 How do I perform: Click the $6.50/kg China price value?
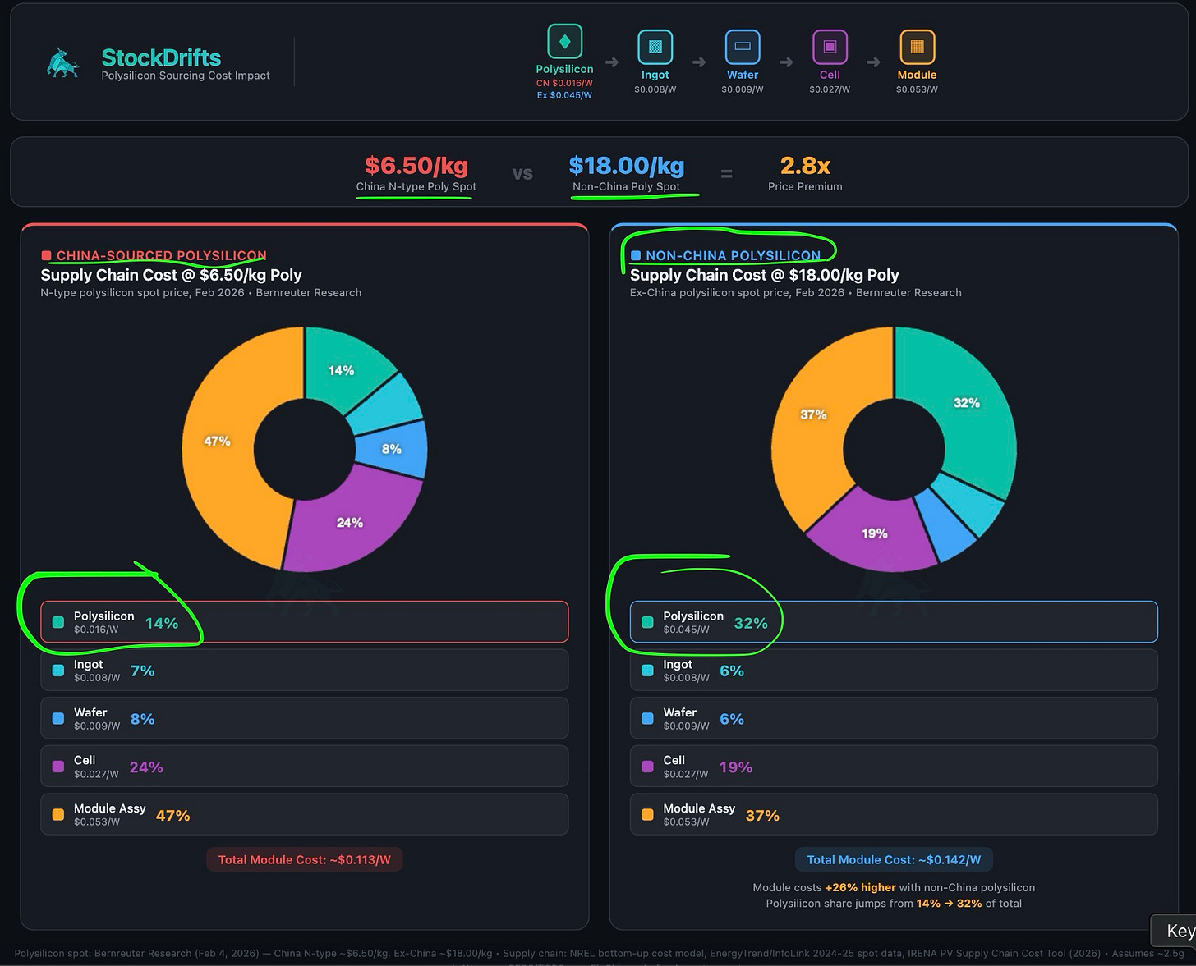pos(416,166)
